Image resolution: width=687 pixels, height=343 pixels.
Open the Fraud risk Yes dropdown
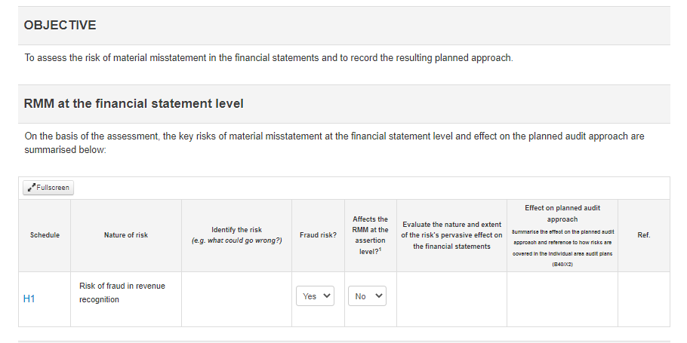coord(315,296)
